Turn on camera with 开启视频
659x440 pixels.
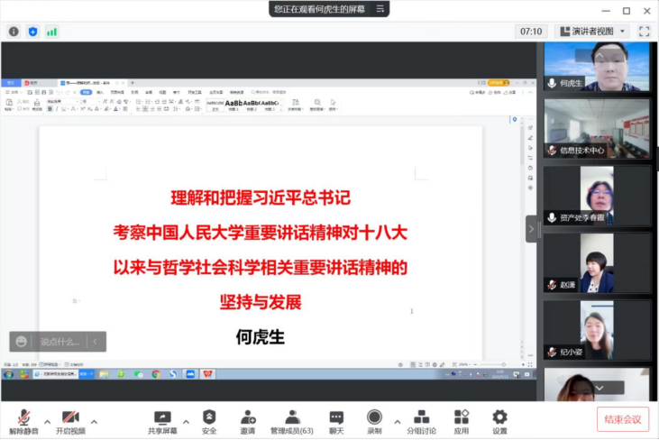click(70, 421)
